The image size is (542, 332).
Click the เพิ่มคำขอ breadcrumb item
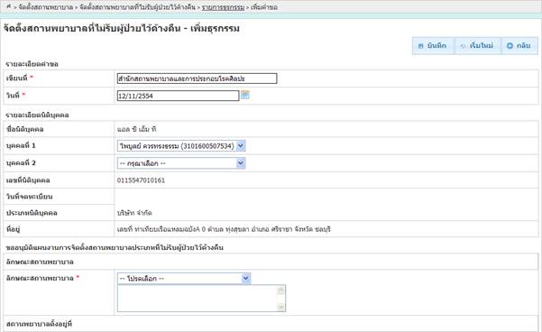click(264, 7)
